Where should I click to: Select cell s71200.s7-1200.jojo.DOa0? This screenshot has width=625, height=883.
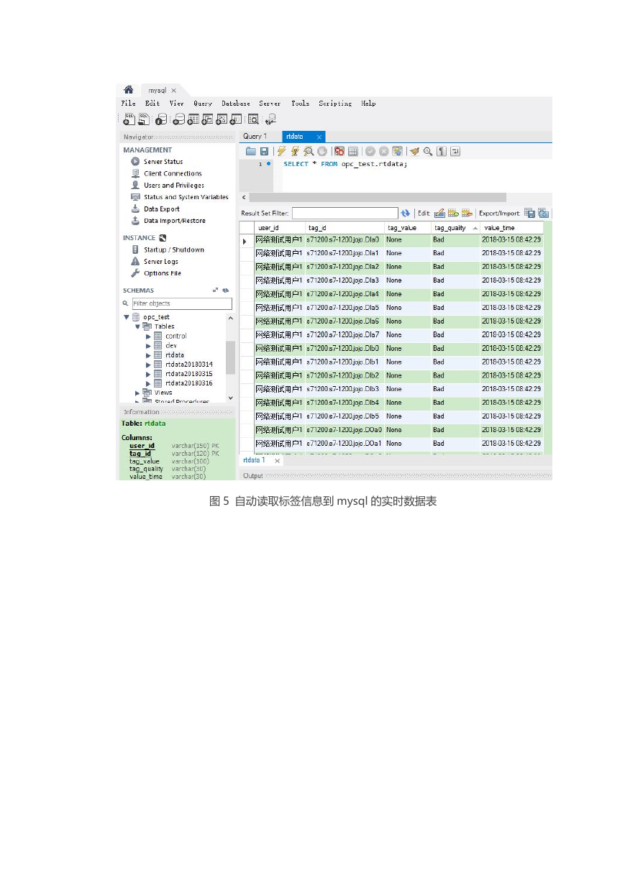(344, 430)
